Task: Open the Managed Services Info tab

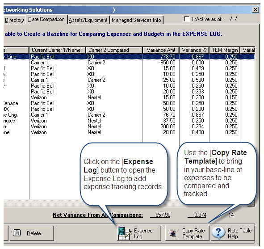Action: 136,20
